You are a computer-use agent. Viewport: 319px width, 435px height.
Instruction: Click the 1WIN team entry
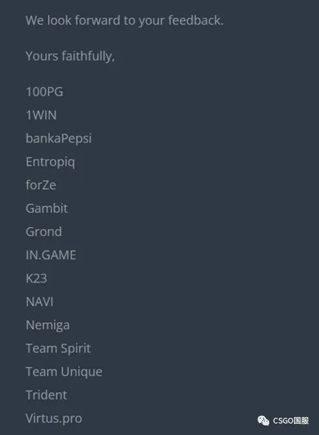(41, 115)
